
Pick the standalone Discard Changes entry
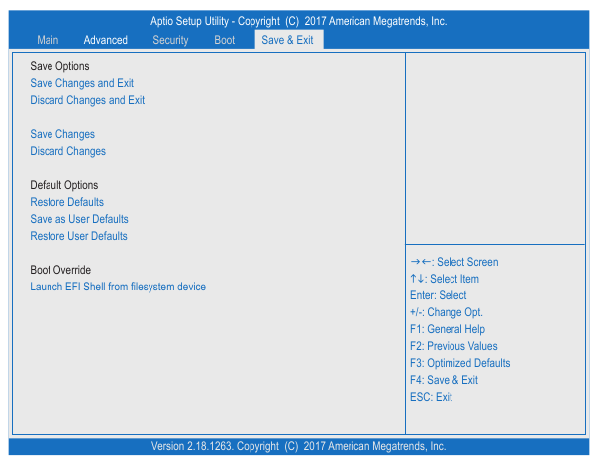click(68, 151)
